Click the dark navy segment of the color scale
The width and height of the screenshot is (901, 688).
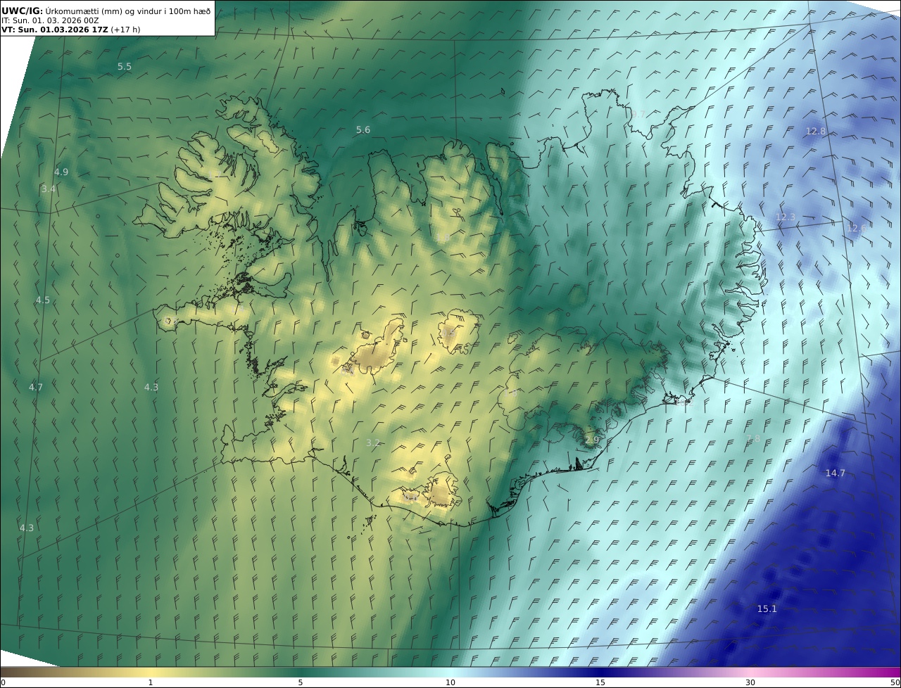point(600,672)
